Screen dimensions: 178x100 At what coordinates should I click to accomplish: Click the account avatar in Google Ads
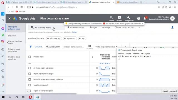172,19
